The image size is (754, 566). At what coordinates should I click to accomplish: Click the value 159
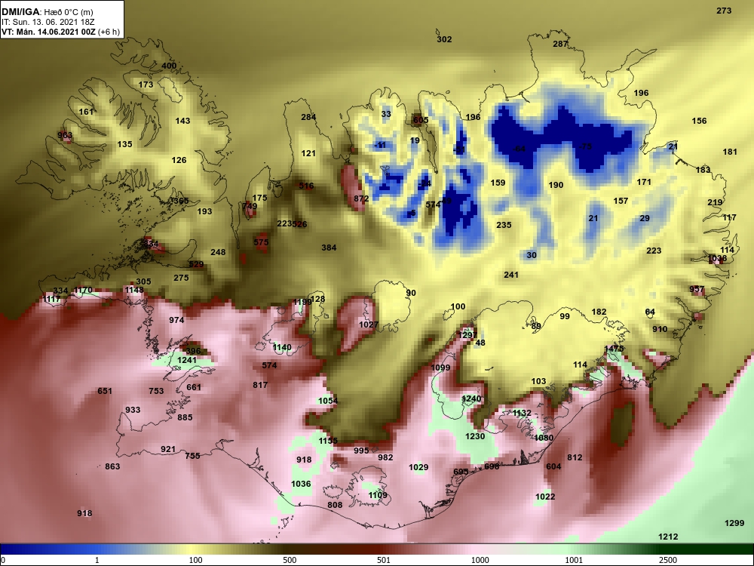tap(498, 183)
